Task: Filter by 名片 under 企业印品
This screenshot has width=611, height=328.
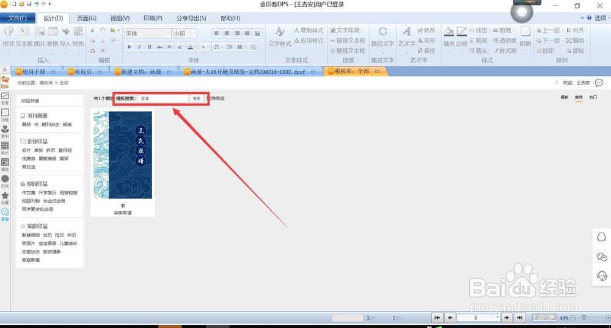Action: [26, 150]
